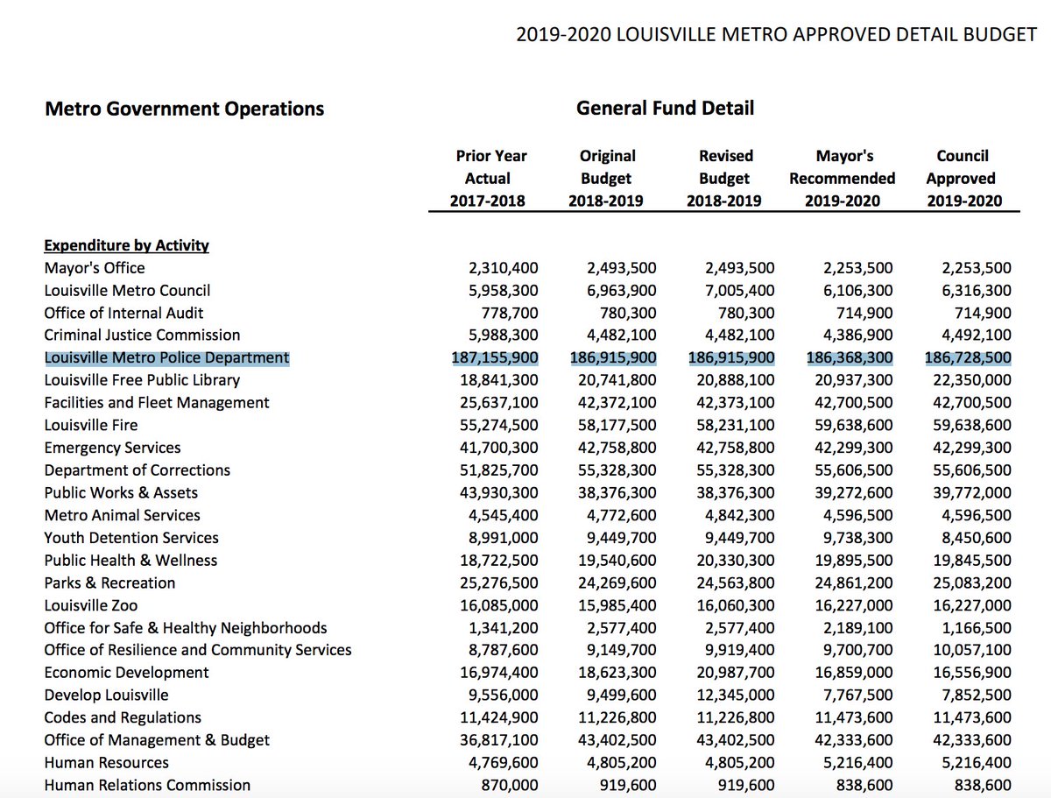Click the Public Health value 20,330,300

click(736, 560)
